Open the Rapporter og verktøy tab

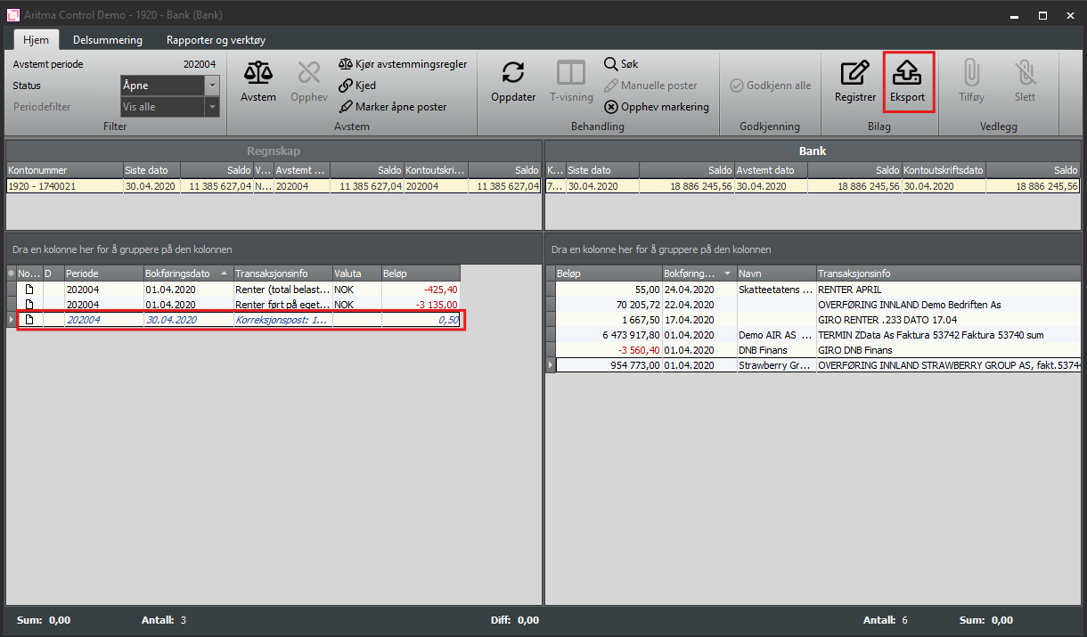pyautogui.click(x=216, y=40)
